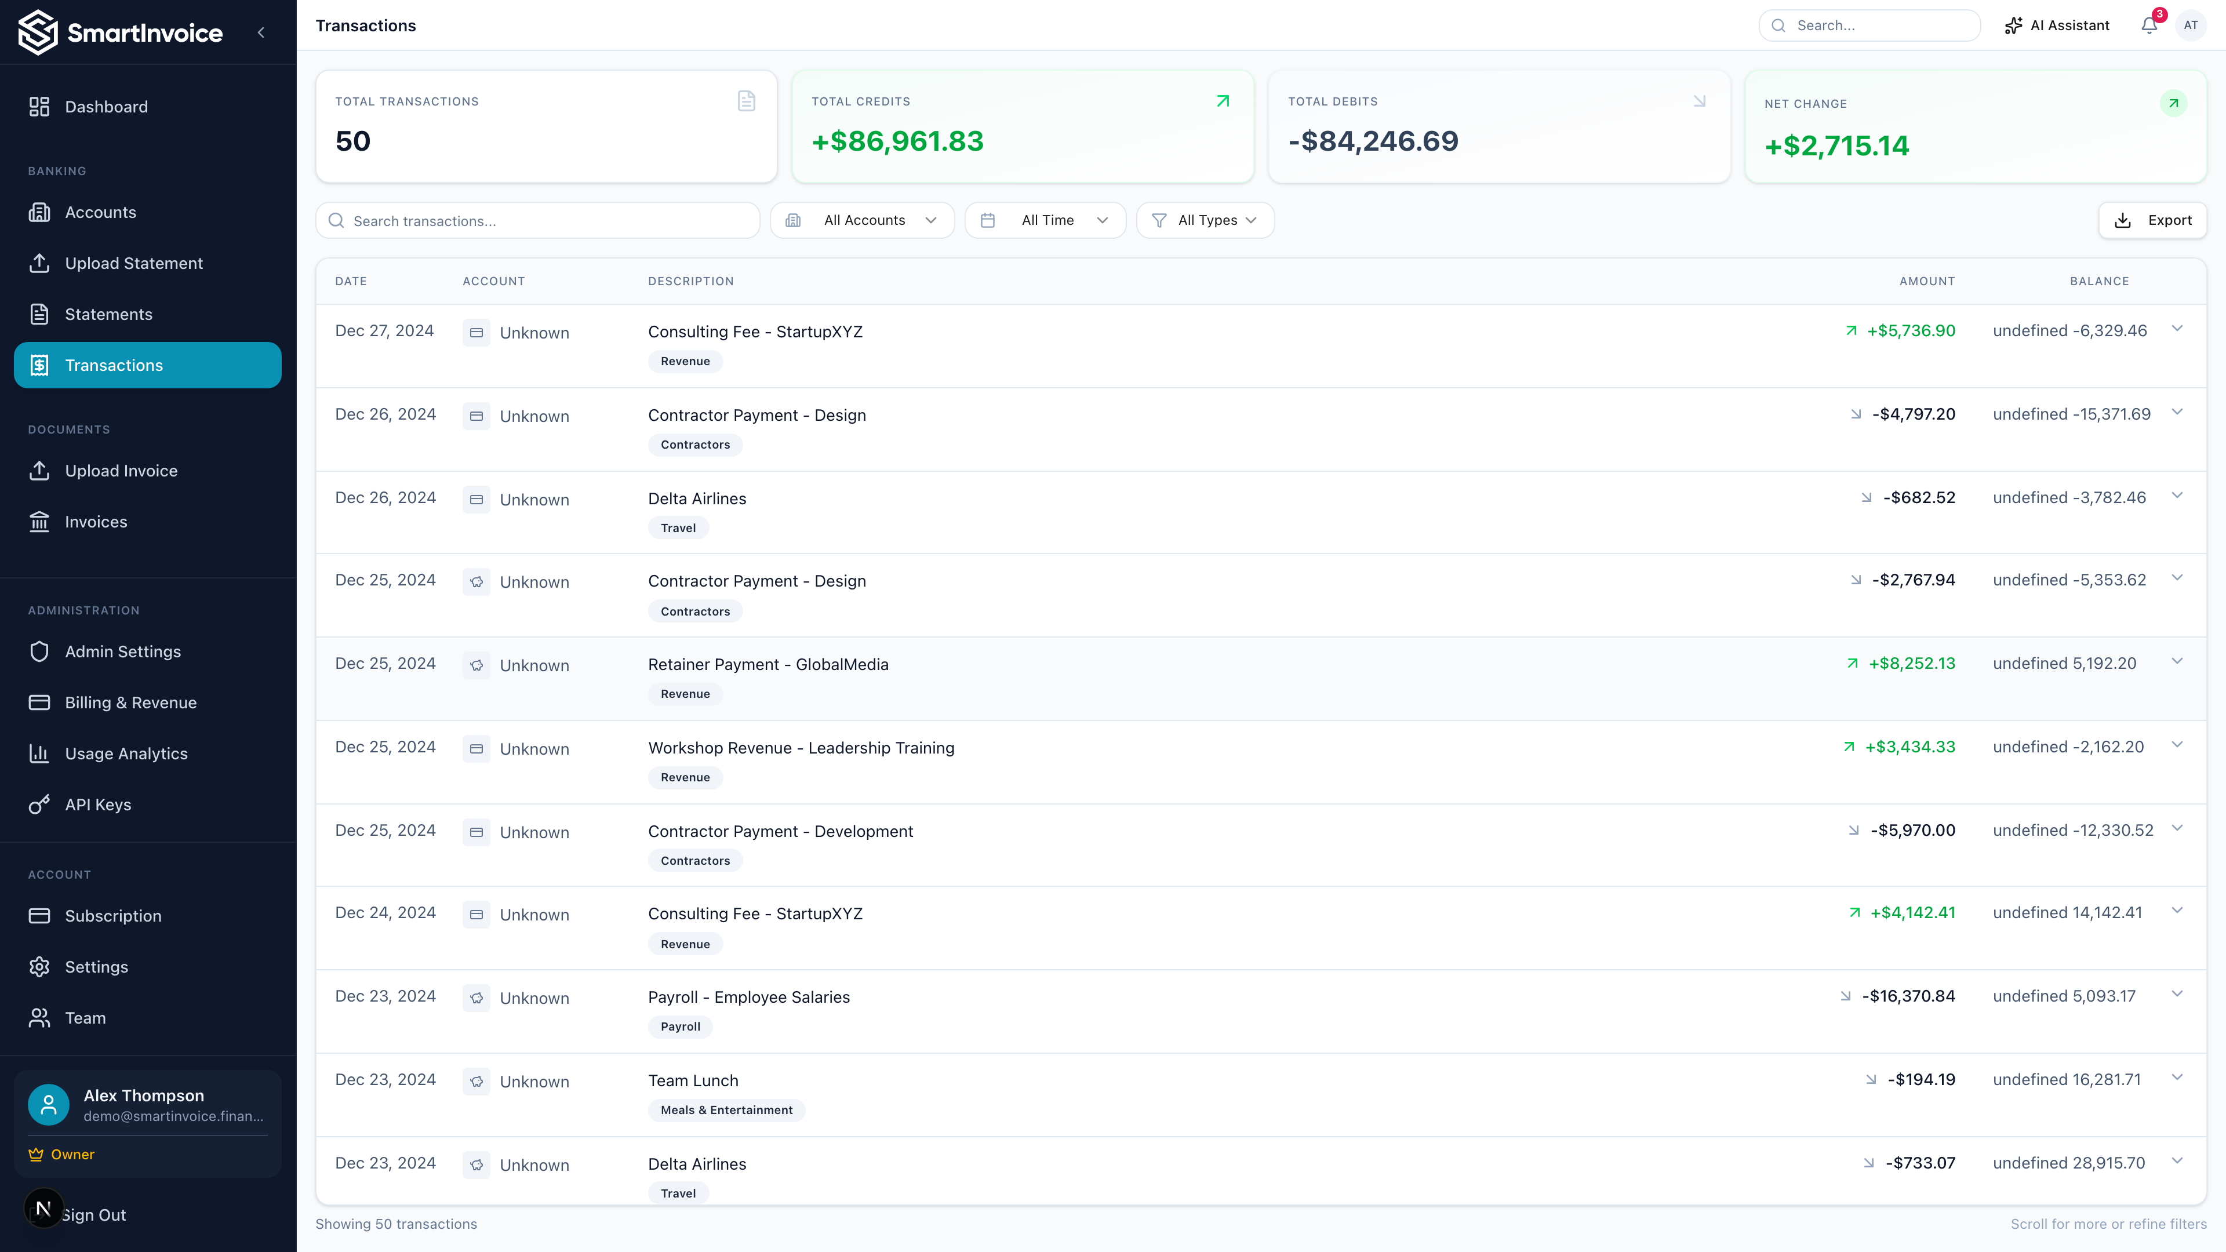Open Billing & Revenue in the sidebar
Viewport: 2226px width, 1252px height.
130,703
